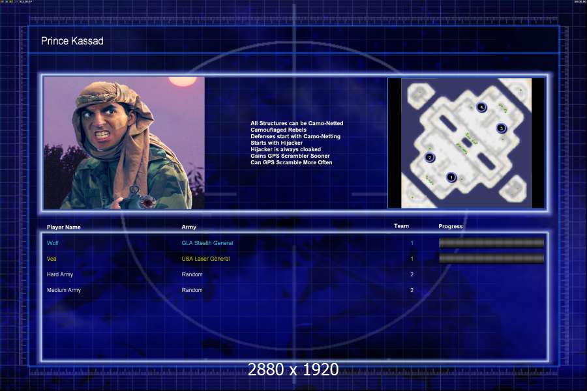Screen dimensions: 587x391
Task: Click the Prince Kassad portrait image
Action: coord(125,143)
